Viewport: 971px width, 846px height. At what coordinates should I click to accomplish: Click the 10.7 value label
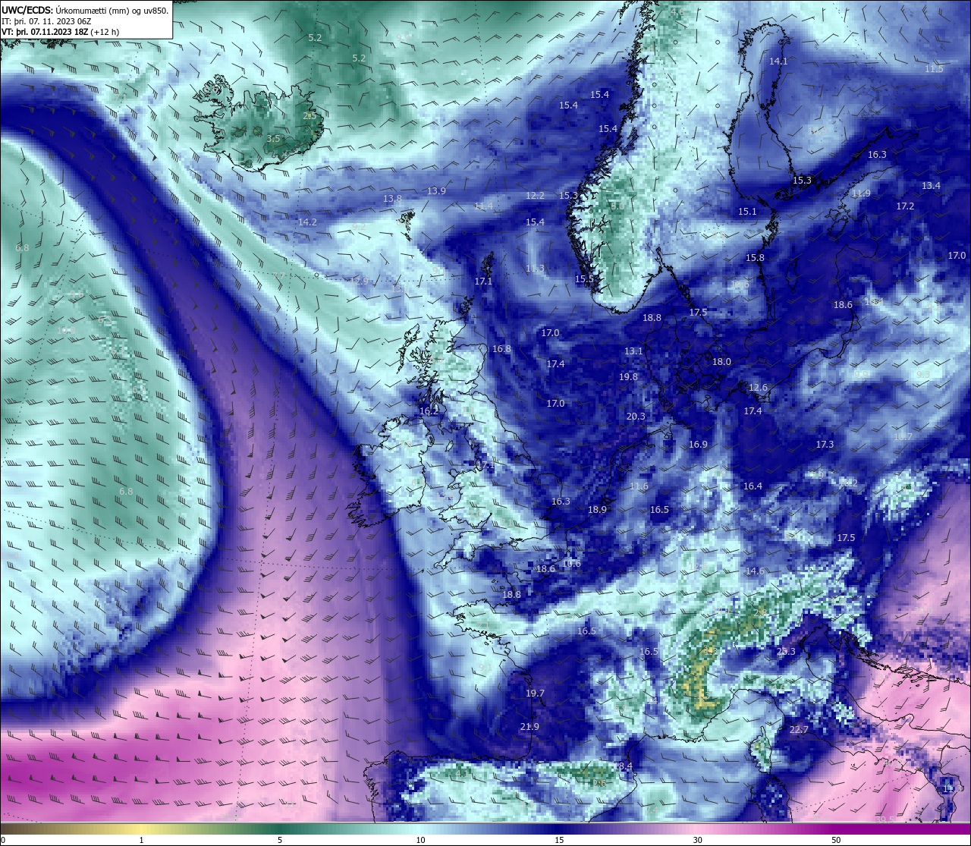[902, 437]
